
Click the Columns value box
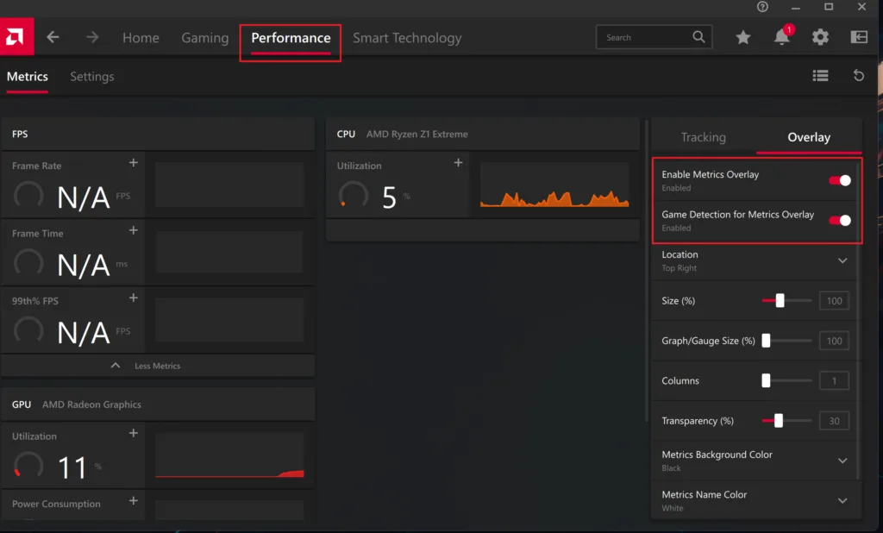click(x=834, y=381)
